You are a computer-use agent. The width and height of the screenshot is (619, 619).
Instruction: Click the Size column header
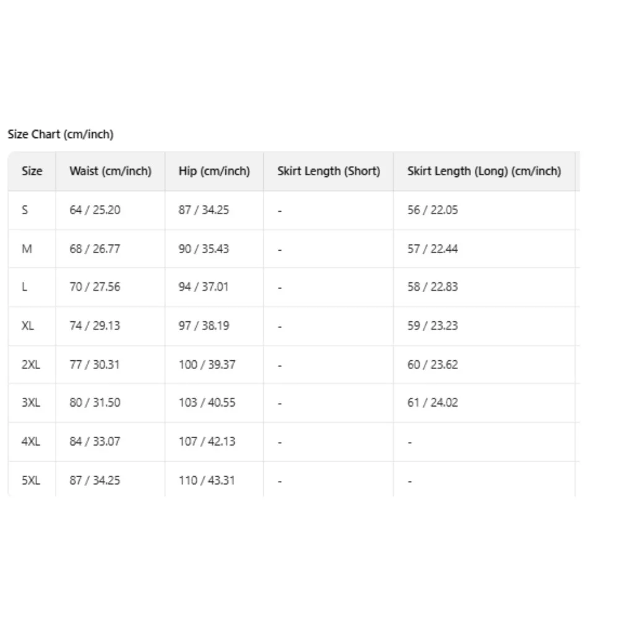coord(32,171)
